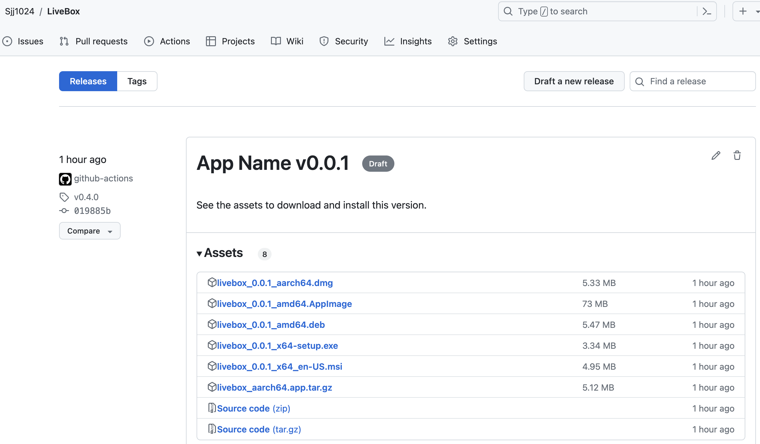
Task: Open the Compare dropdown
Action: point(90,231)
